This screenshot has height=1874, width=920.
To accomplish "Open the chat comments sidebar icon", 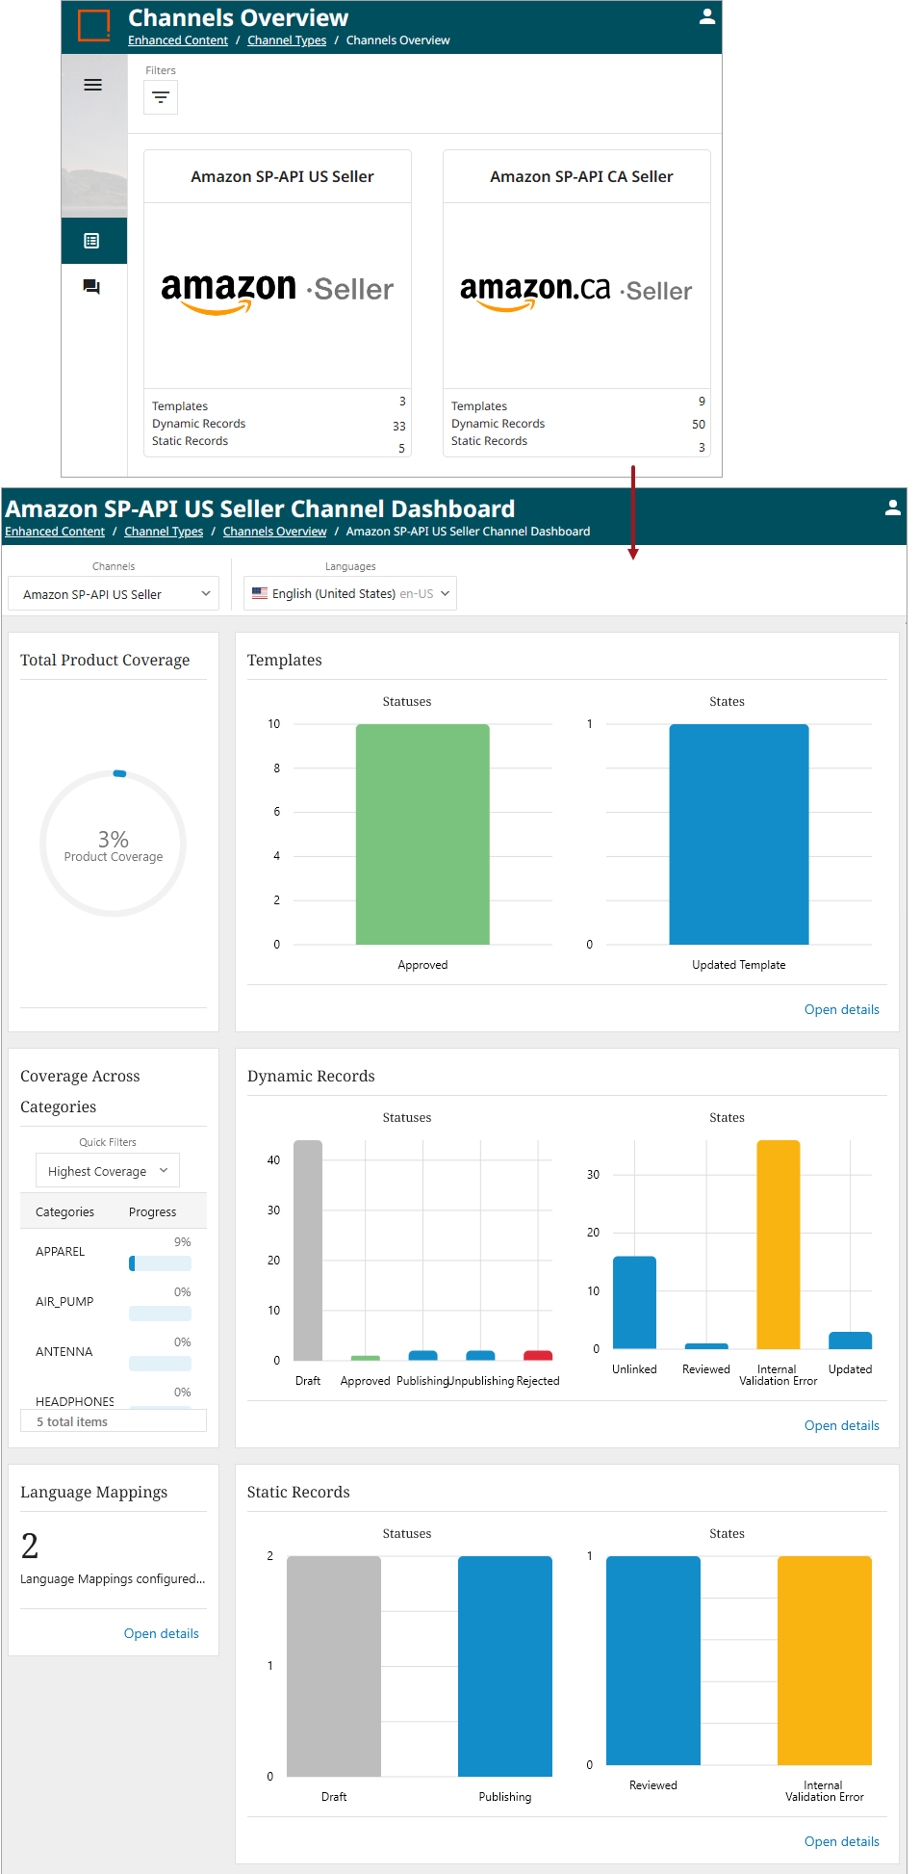I will click(92, 287).
